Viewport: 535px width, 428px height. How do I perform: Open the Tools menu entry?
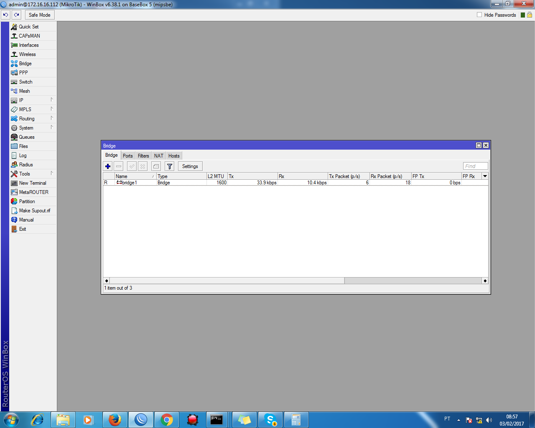pyautogui.click(x=33, y=173)
